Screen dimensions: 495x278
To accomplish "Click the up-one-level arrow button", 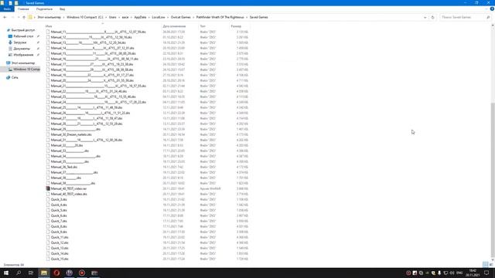I will point(24,17).
